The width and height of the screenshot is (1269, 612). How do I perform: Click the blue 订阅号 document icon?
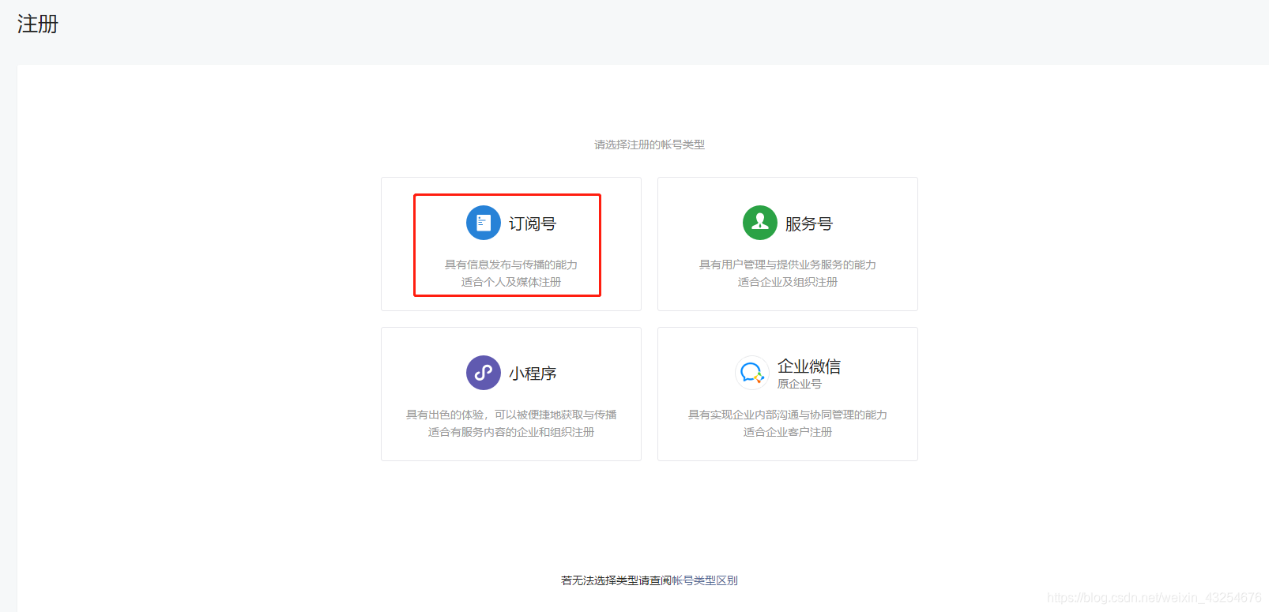(x=484, y=223)
